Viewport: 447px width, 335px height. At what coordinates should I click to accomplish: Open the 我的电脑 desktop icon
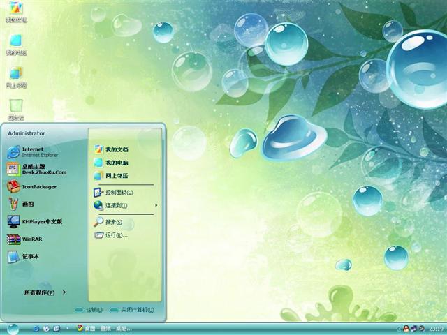pyautogui.click(x=16, y=45)
